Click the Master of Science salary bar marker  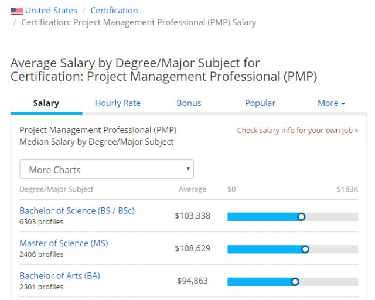pyautogui.click(x=305, y=249)
